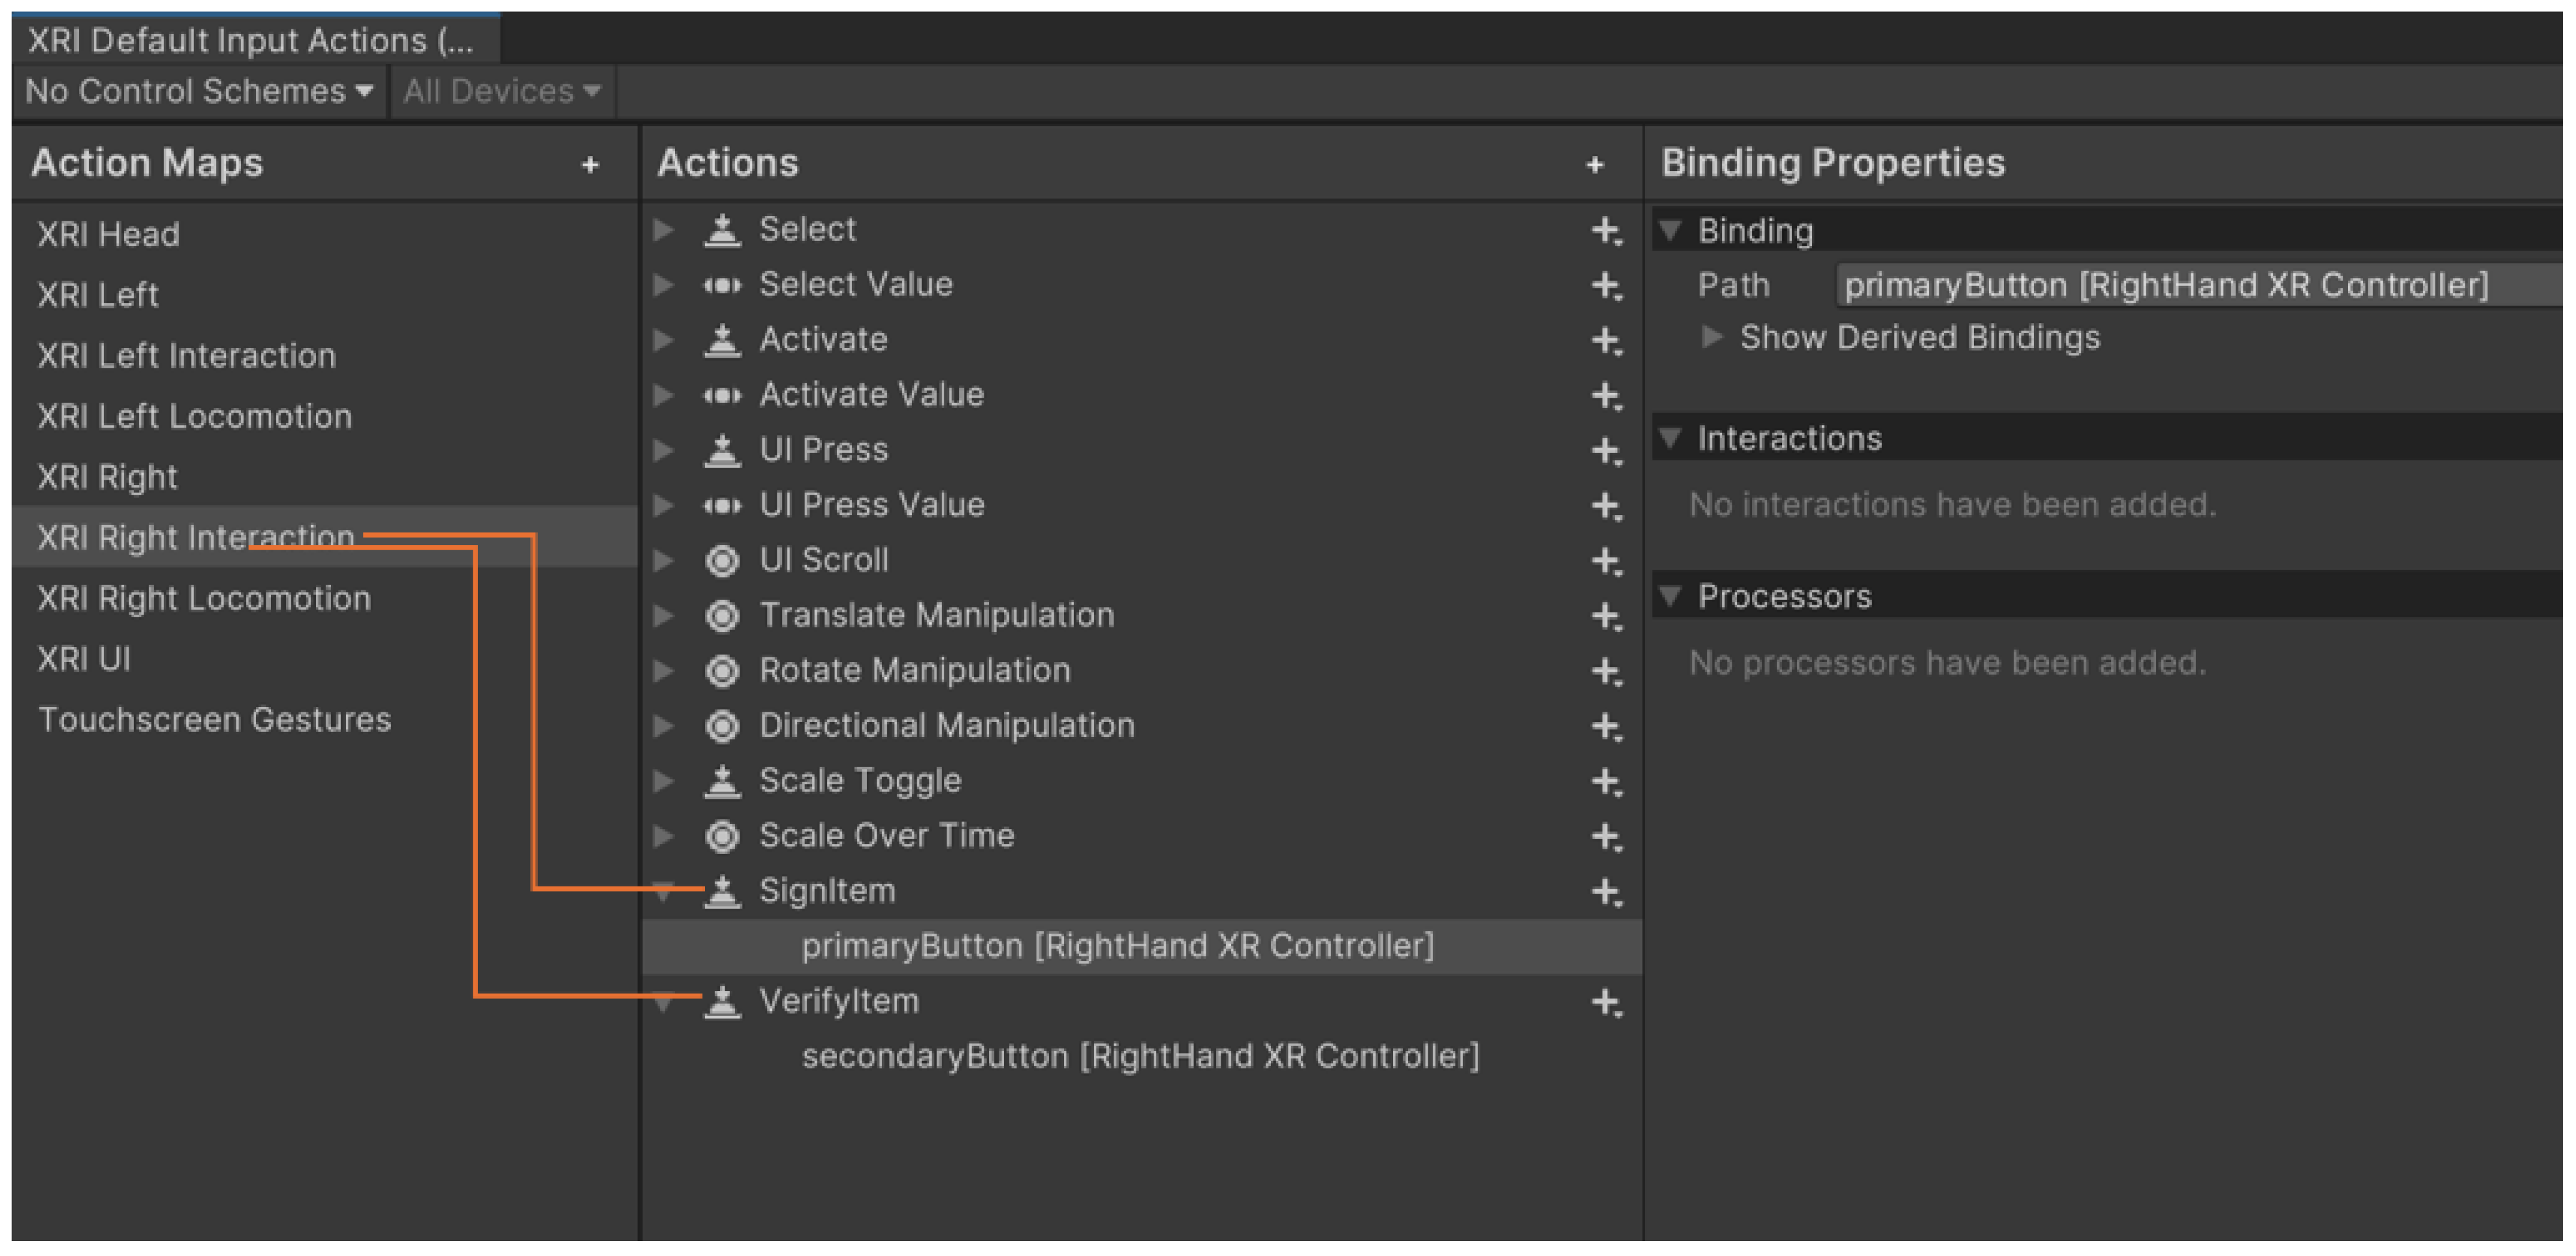Screen dimensions: 2576x1256
Task: Collapse the Binding foldout section
Action: tap(1670, 231)
